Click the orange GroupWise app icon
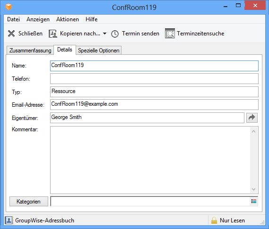Viewport: 269px width, 229px height. click(9, 7)
